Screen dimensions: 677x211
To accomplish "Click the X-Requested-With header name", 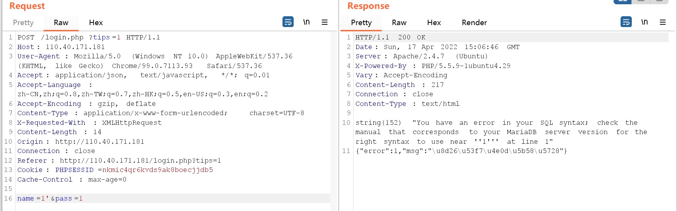I will tap(51, 123).
